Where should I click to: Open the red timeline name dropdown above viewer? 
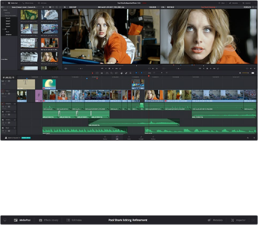point(209,7)
